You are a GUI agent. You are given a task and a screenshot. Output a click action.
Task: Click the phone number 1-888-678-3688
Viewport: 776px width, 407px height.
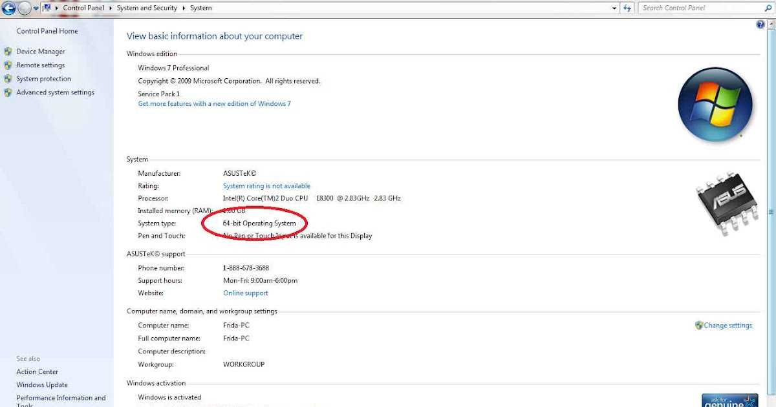coord(246,268)
